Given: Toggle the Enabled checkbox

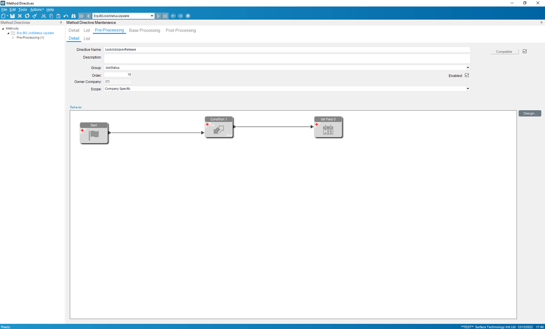Looking at the screenshot, I should tap(466, 75).
